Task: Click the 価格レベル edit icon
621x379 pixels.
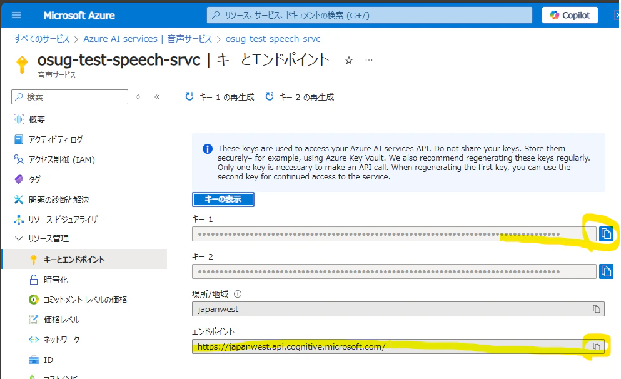Action: [34, 320]
